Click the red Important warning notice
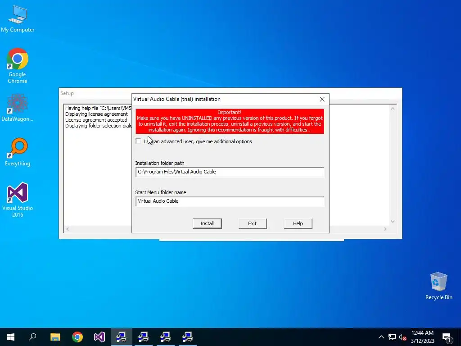Image resolution: width=461 pixels, height=346 pixels. (230, 121)
